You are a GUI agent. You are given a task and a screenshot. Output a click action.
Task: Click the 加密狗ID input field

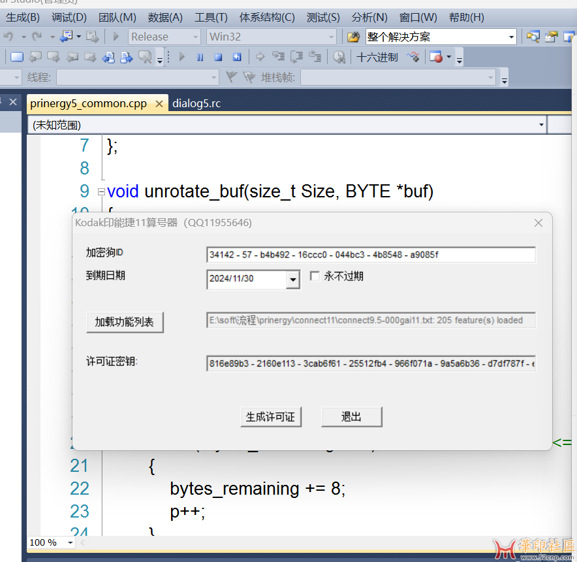click(371, 255)
